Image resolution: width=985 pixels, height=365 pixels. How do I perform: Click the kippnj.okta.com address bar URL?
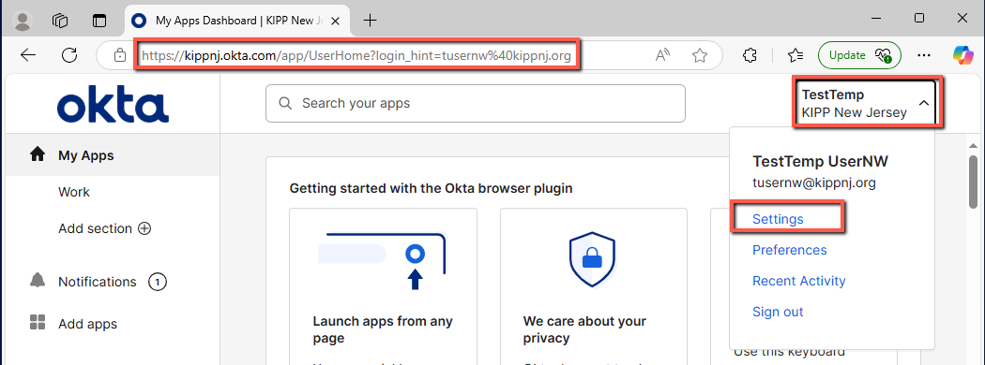(x=356, y=56)
